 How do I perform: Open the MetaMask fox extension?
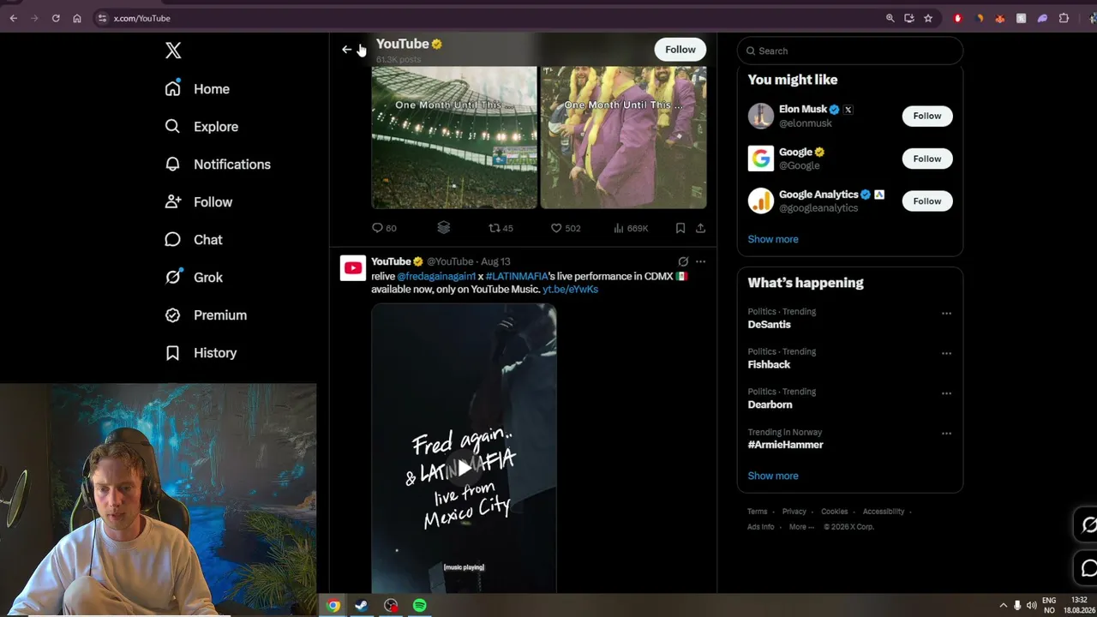point(1000,18)
